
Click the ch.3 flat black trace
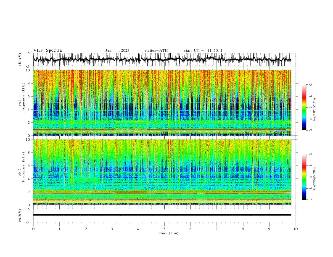tap(162, 215)
